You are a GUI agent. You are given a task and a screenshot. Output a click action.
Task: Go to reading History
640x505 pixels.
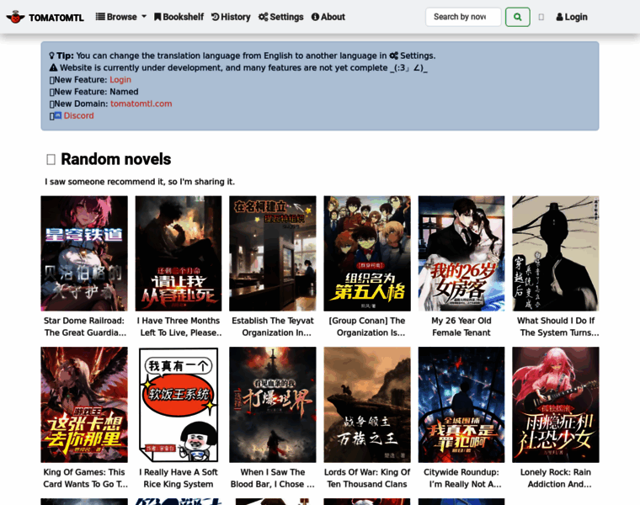[231, 17]
